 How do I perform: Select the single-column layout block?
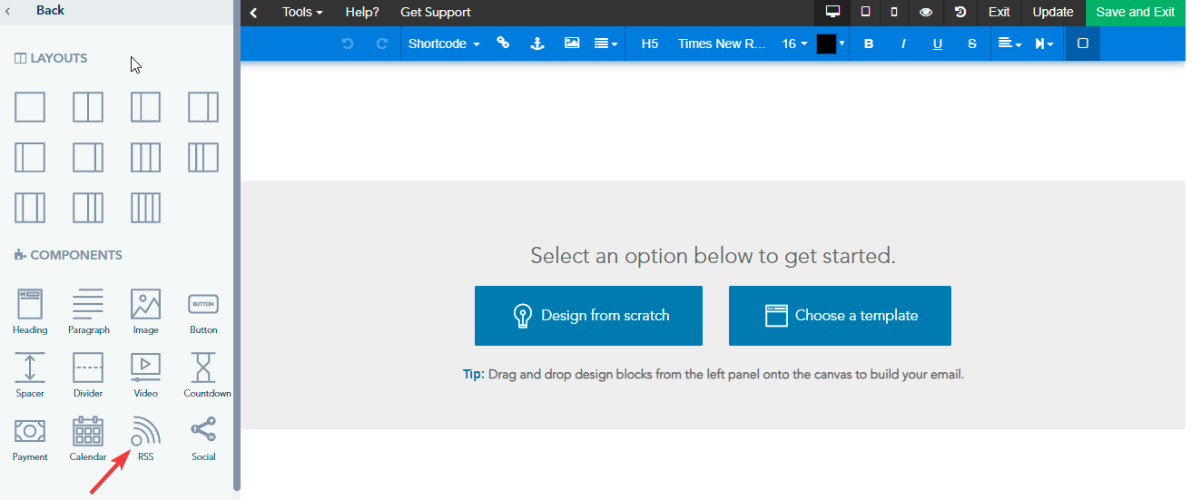pyautogui.click(x=30, y=107)
